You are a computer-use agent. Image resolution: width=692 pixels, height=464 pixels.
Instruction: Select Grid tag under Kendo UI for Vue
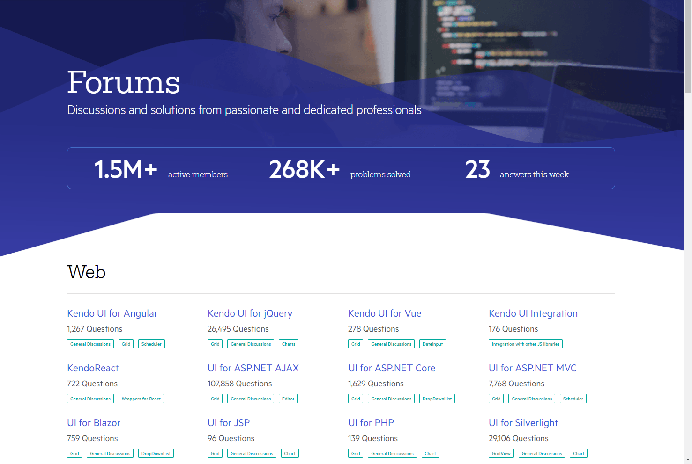pos(356,344)
